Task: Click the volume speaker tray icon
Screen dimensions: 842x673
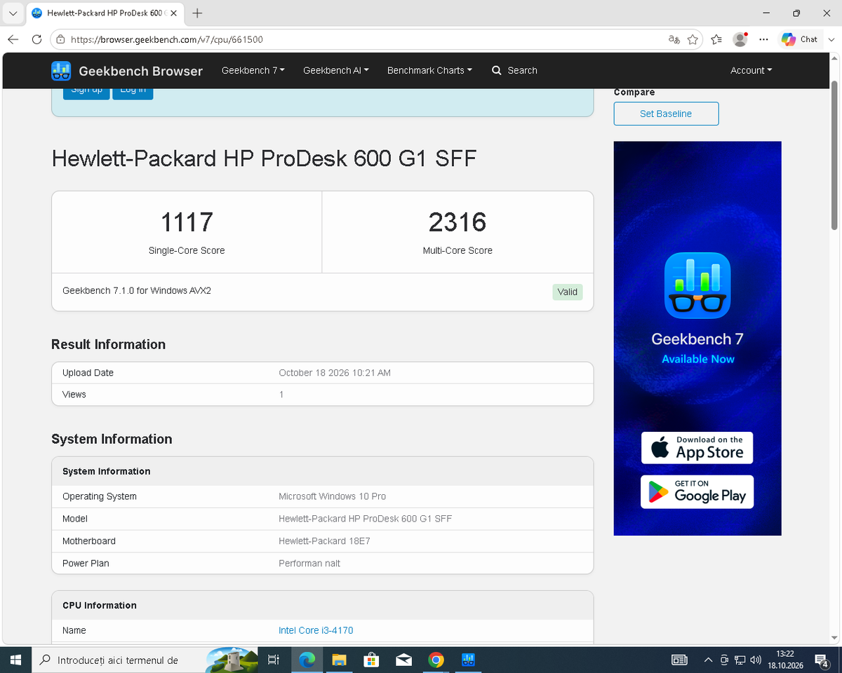Action: (x=755, y=660)
